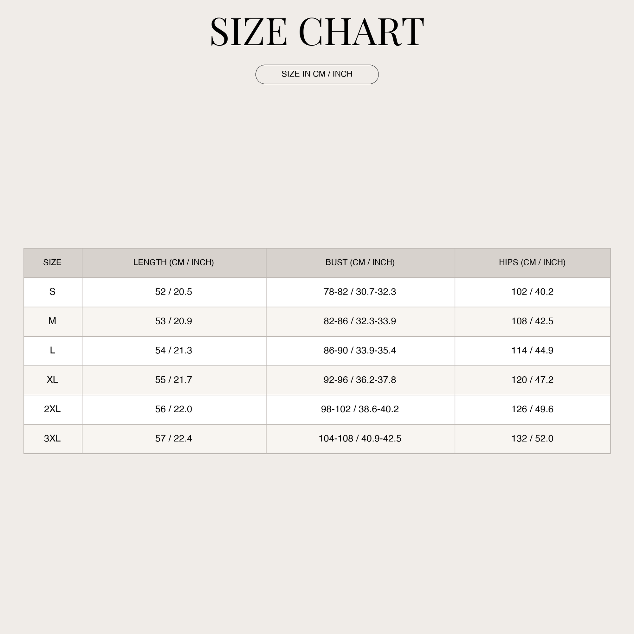634x634 pixels.
Task: Click length cell 55 / 21.7
Action: (x=174, y=380)
